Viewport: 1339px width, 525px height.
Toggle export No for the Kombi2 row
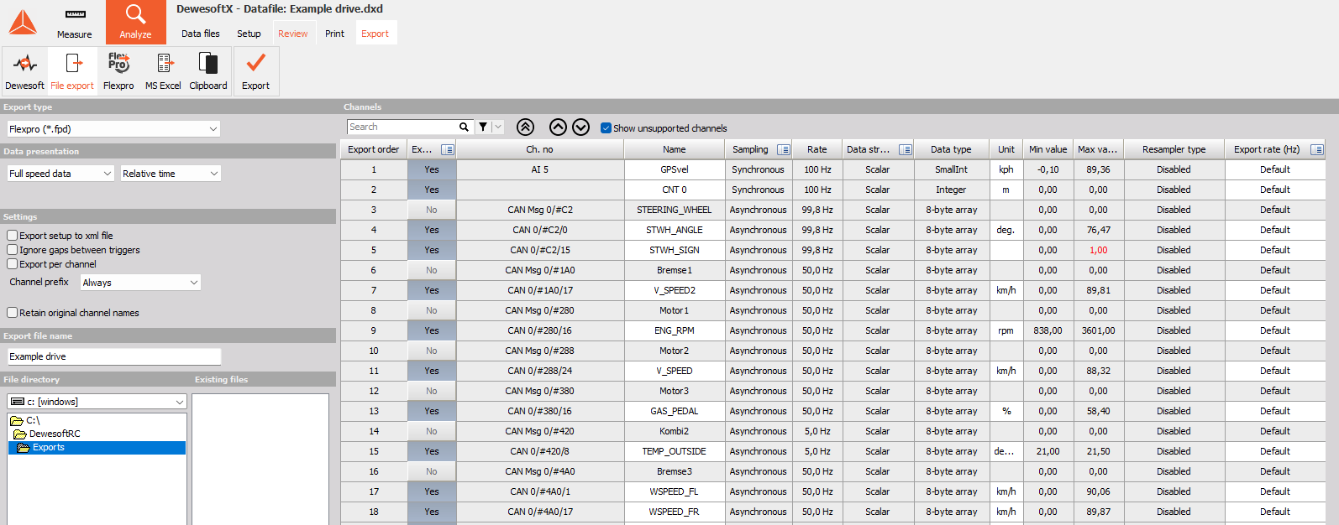click(432, 431)
